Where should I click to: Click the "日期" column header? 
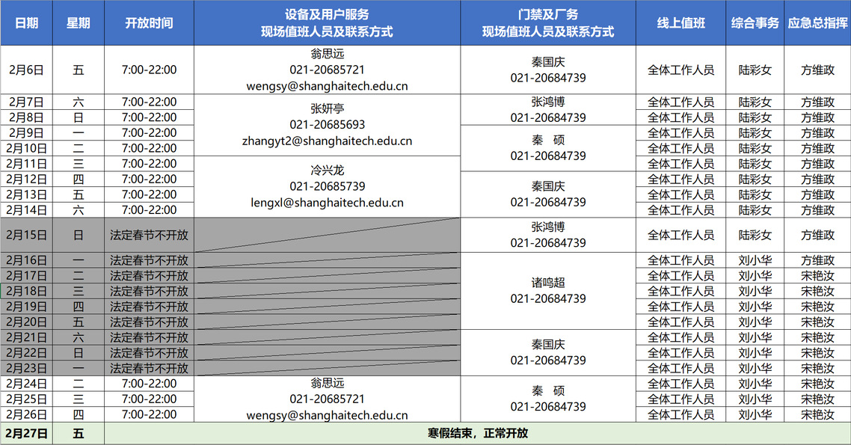tap(26, 22)
